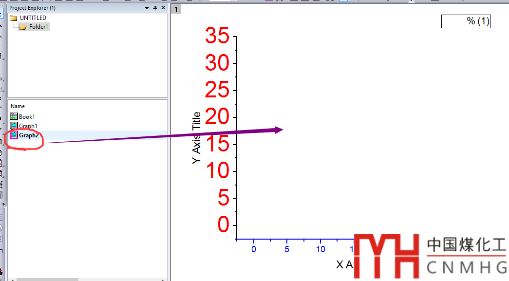This screenshot has height=281, width=509.
Task: Click the layer 1 icon of the graph
Action: click(176, 9)
